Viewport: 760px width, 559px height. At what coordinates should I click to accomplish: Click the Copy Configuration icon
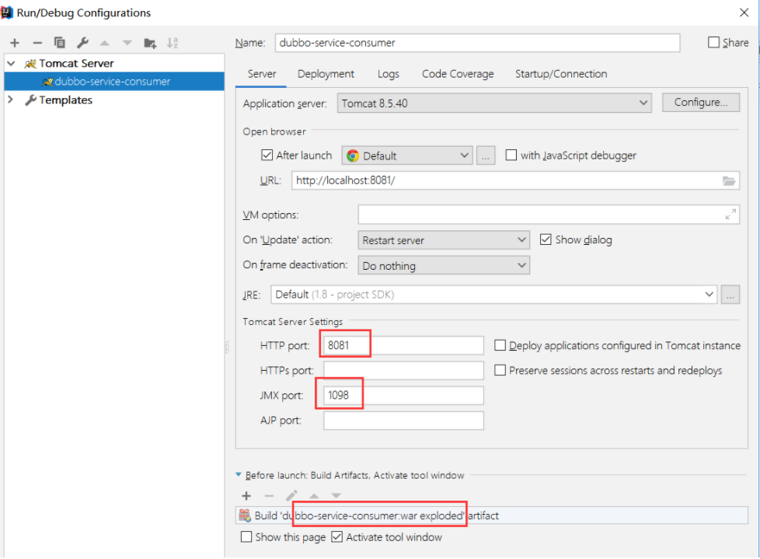[59, 43]
